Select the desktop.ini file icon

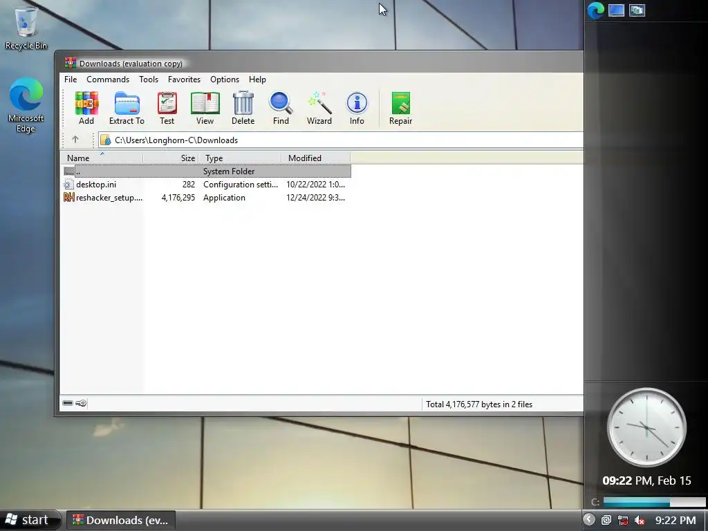[68, 184]
